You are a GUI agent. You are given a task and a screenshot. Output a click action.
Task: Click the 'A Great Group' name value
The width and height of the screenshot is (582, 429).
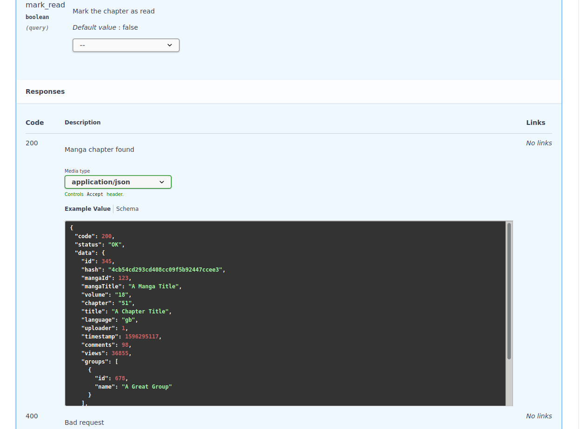[146, 387]
